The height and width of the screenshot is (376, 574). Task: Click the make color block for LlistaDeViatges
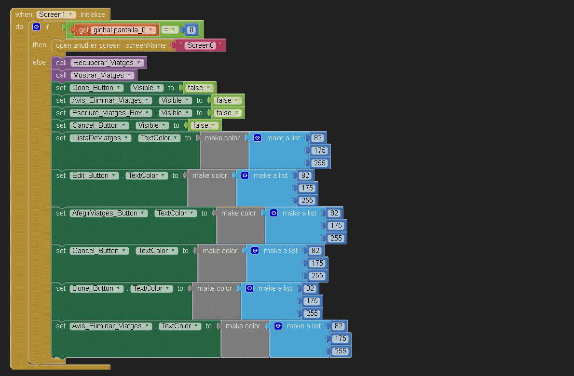click(x=222, y=138)
